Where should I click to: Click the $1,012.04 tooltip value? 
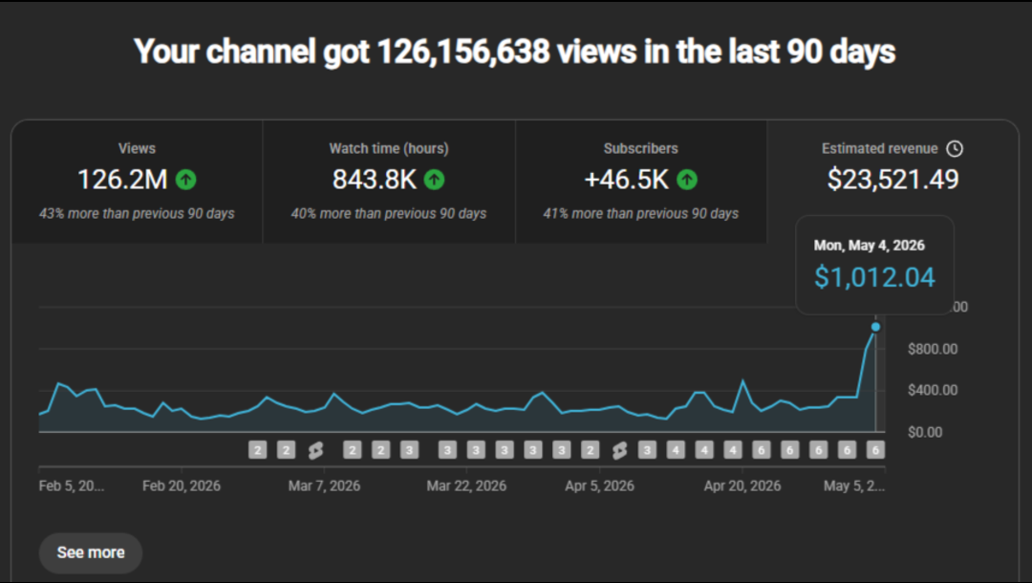tap(874, 277)
